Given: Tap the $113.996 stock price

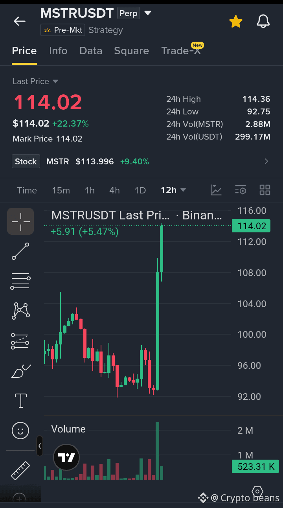Looking at the screenshot, I should (95, 162).
